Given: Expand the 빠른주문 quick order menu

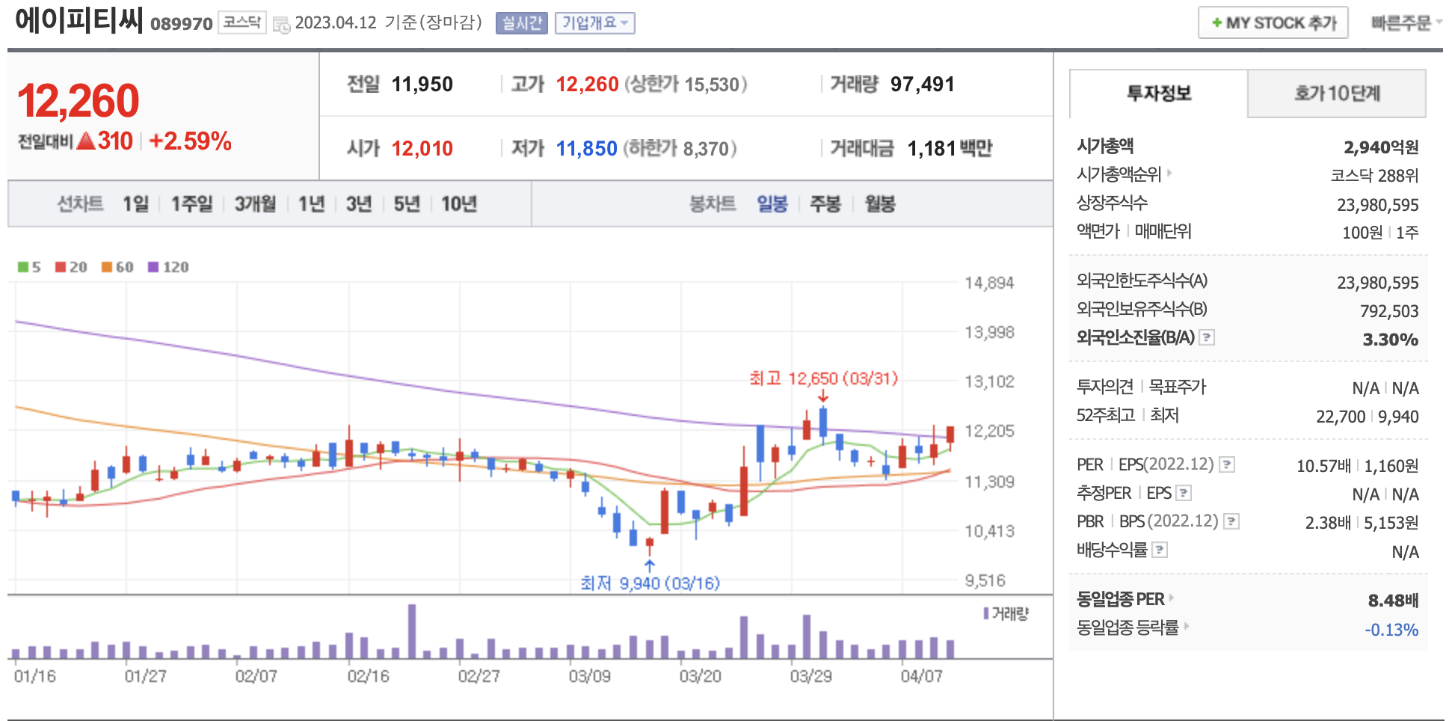Looking at the screenshot, I should (1406, 23).
